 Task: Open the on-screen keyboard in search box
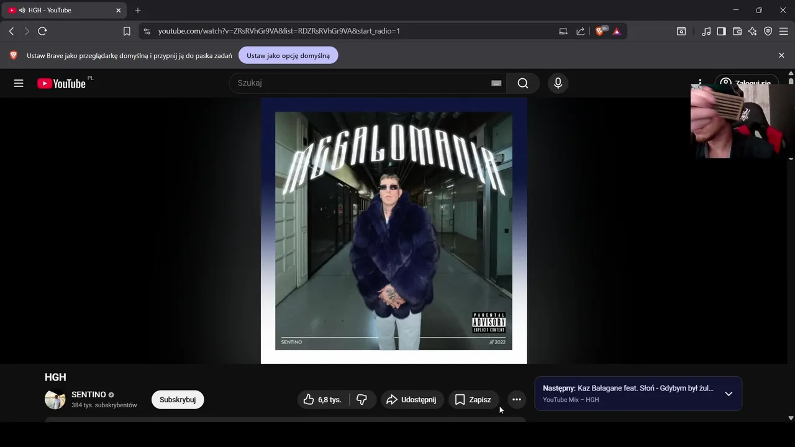click(x=496, y=83)
